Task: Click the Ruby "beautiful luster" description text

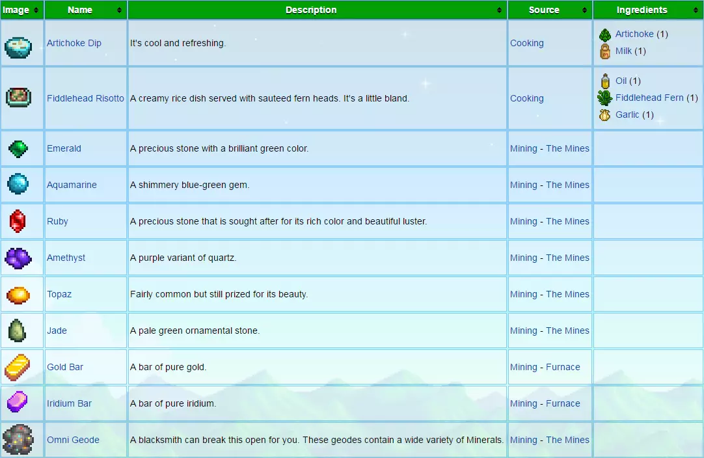Action: (x=278, y=221)
